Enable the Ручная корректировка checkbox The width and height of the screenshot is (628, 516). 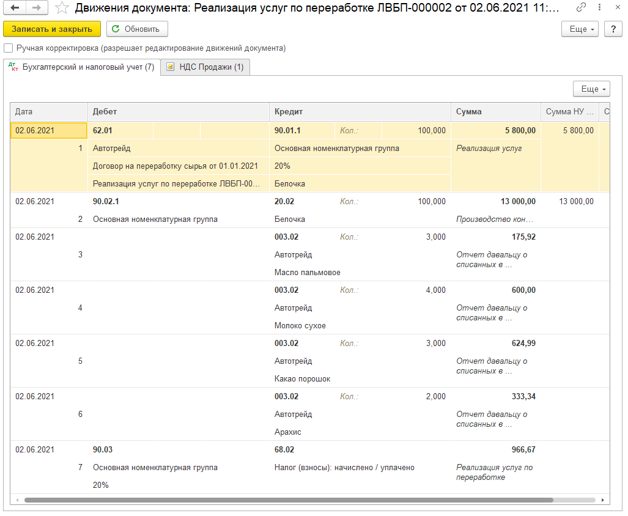tap(8, 48)
